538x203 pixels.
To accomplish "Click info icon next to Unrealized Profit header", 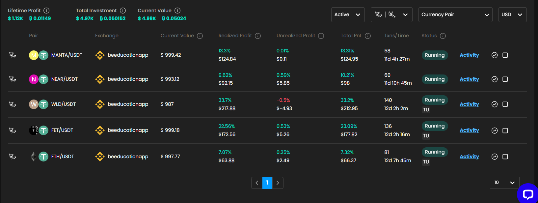I will tap(321, 36).
